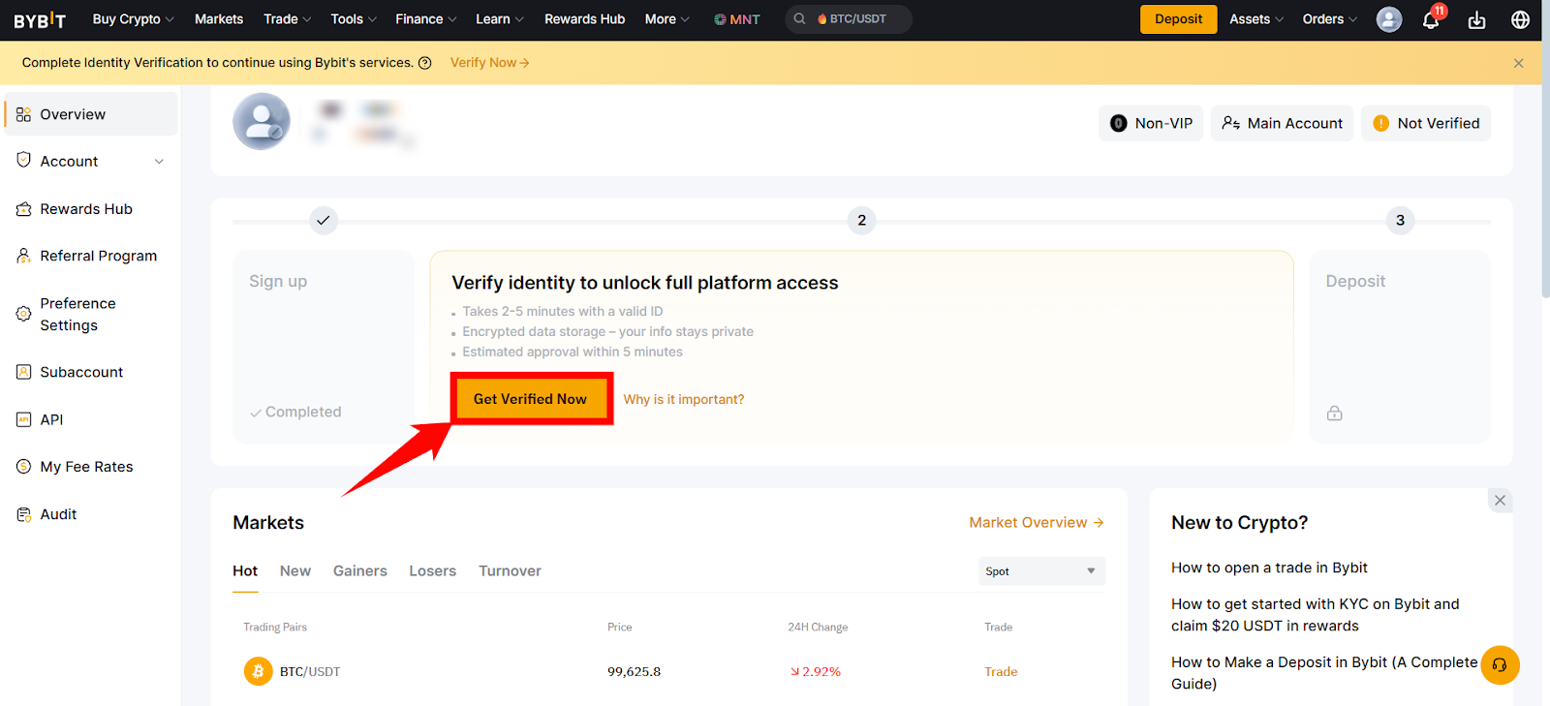Open the Spot market type dropdown
Viewport: 1550px width, 706px height.
tap(1041, 571)
